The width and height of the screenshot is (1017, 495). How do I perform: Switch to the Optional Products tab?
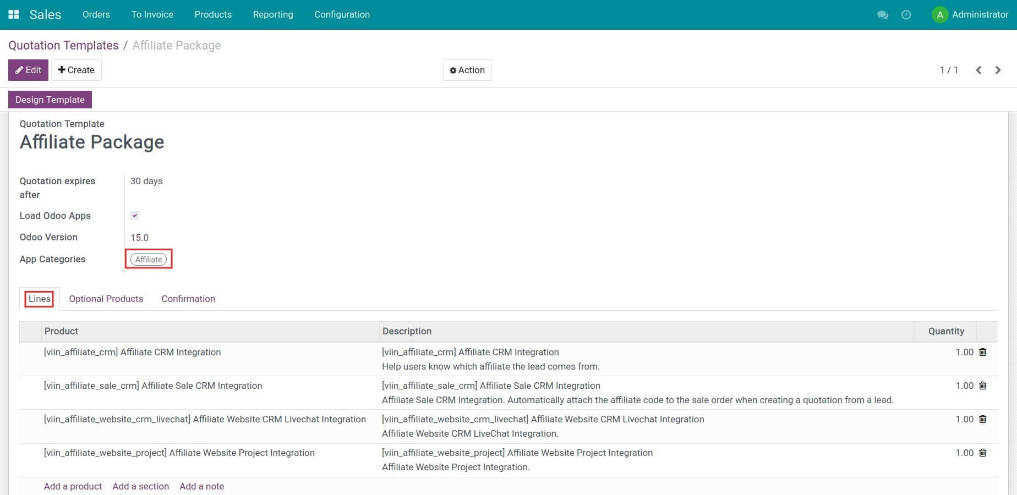click(106, 299)
